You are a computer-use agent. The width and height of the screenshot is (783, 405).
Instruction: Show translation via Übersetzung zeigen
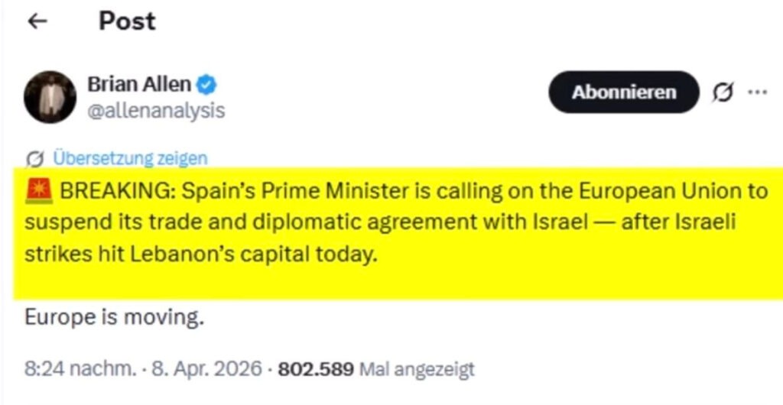(129, 158)
